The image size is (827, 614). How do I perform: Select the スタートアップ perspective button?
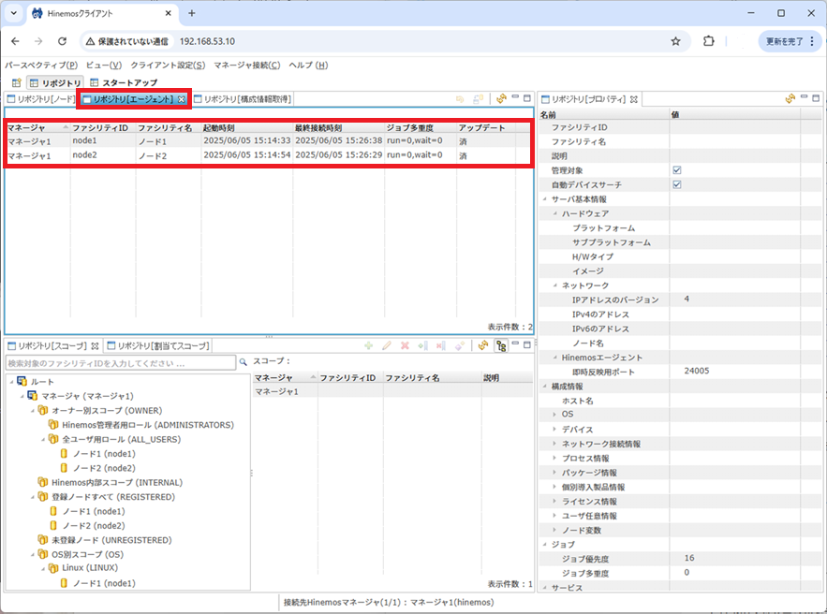click(124, 82)
